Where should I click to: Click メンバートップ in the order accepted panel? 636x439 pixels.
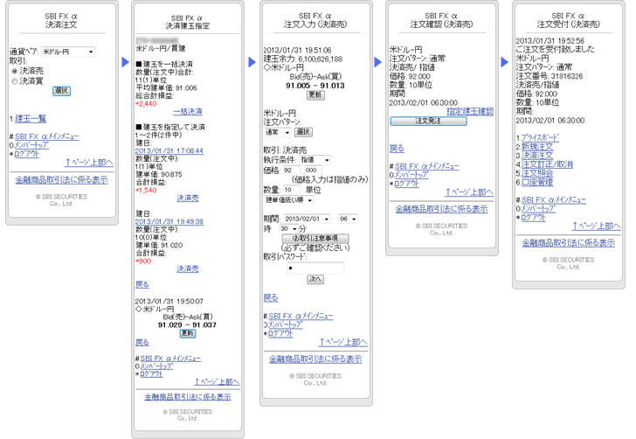[x=538, y=209]
